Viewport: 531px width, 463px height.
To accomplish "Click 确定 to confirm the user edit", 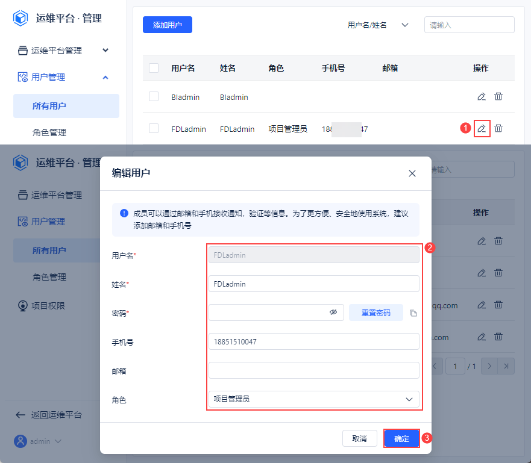I will pyautogui.click(x=401, y=439).
